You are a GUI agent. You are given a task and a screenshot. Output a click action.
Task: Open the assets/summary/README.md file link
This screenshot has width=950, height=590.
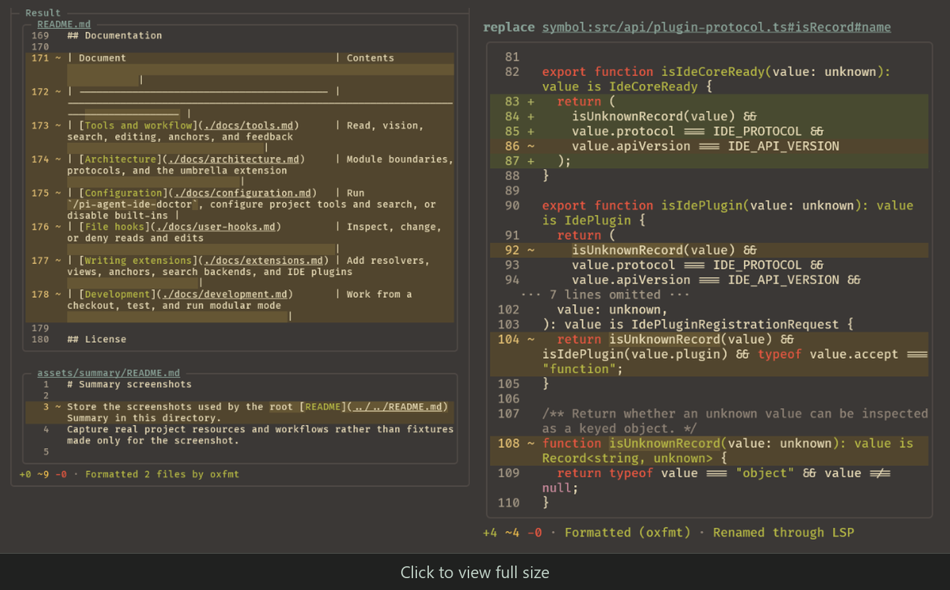click(108, 373)
